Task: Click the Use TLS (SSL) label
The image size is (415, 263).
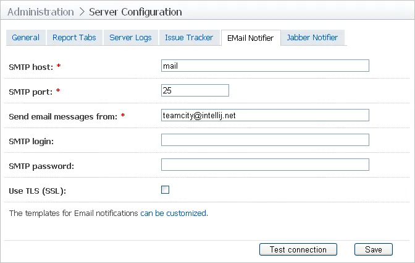Action: tap(38, 190)
